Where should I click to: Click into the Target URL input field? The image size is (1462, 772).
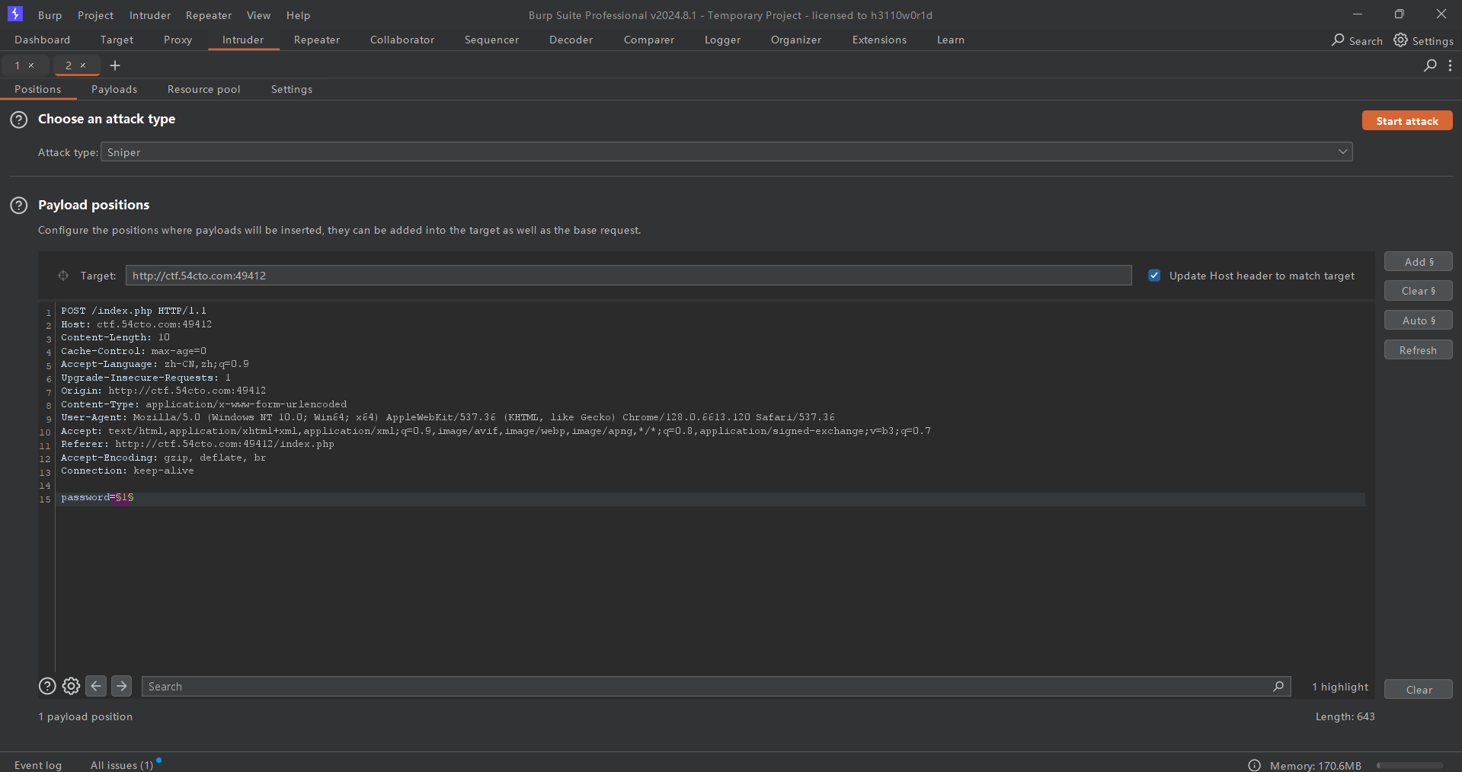(x=628, y=276)
